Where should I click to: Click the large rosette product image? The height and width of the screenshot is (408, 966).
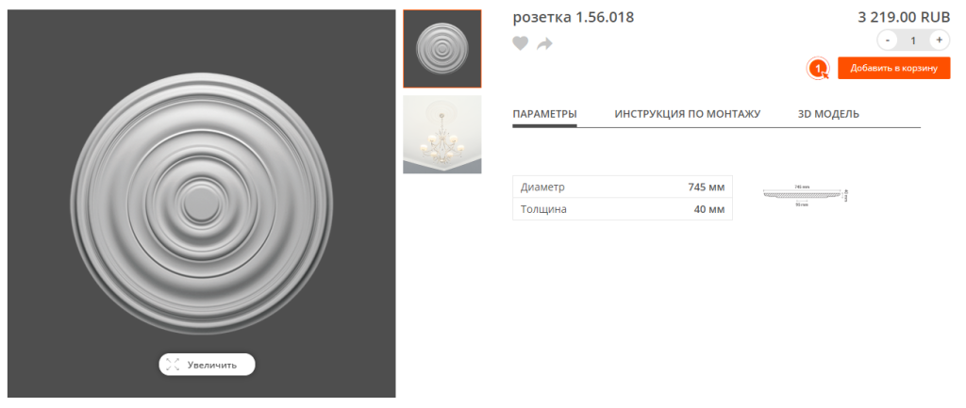coord(202,204)
